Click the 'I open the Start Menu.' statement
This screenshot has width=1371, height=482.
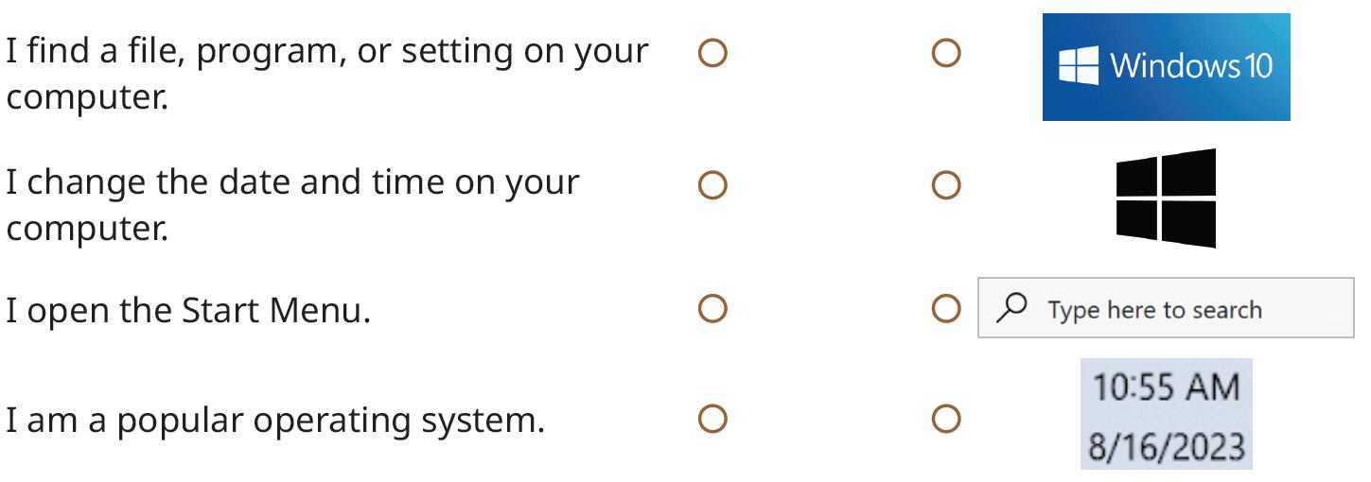pos(187,310)
